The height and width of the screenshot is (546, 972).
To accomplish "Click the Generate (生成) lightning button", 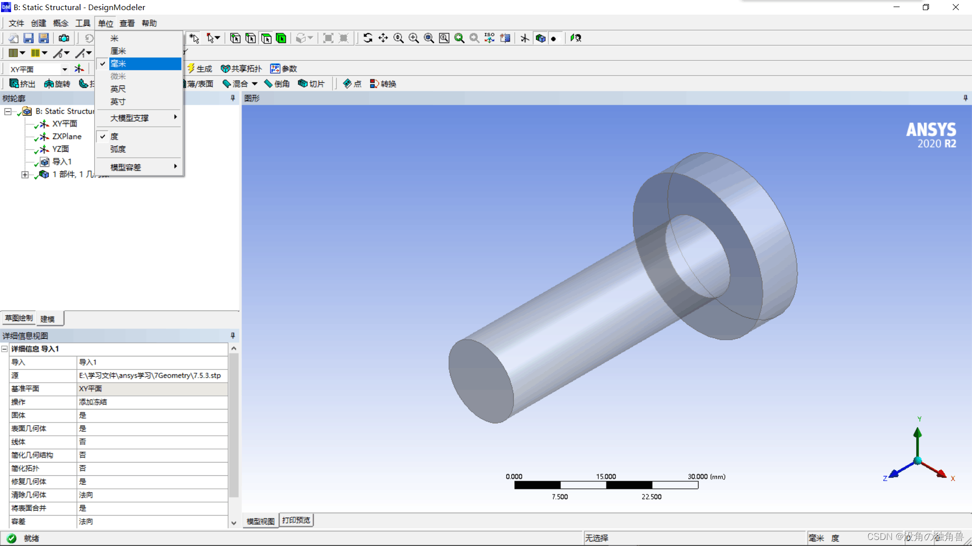I will [x=199, y=69].
